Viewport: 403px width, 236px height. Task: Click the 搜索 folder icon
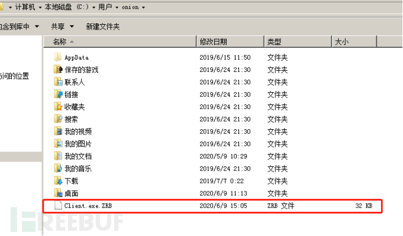tap(58, 119)
